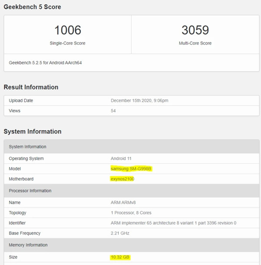Click the Views label
Image resolution: width=261 pixels, height=265 pixels.
click(14, 111)
